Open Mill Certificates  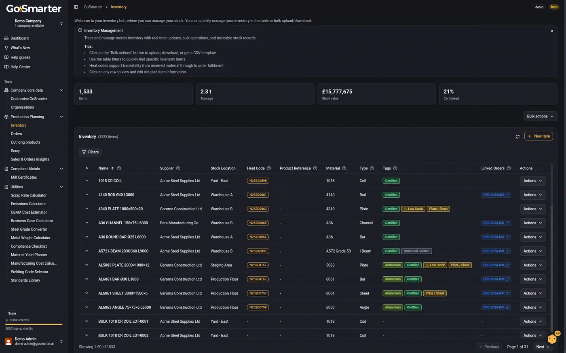point(24,178)
